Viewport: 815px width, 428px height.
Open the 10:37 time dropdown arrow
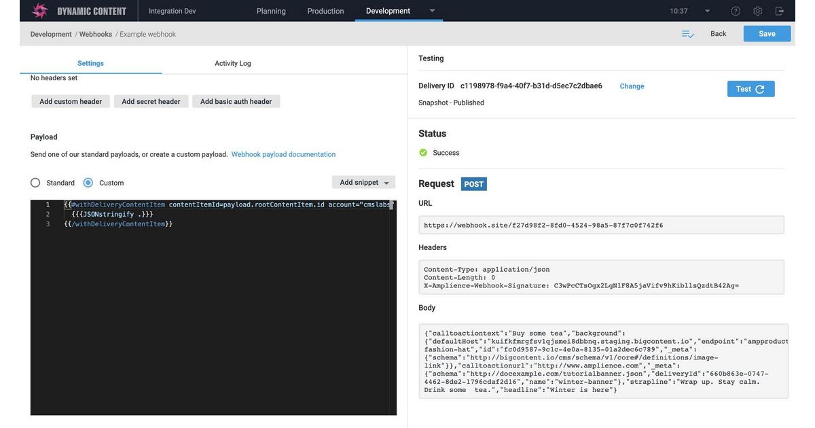[x=707, y=11]
